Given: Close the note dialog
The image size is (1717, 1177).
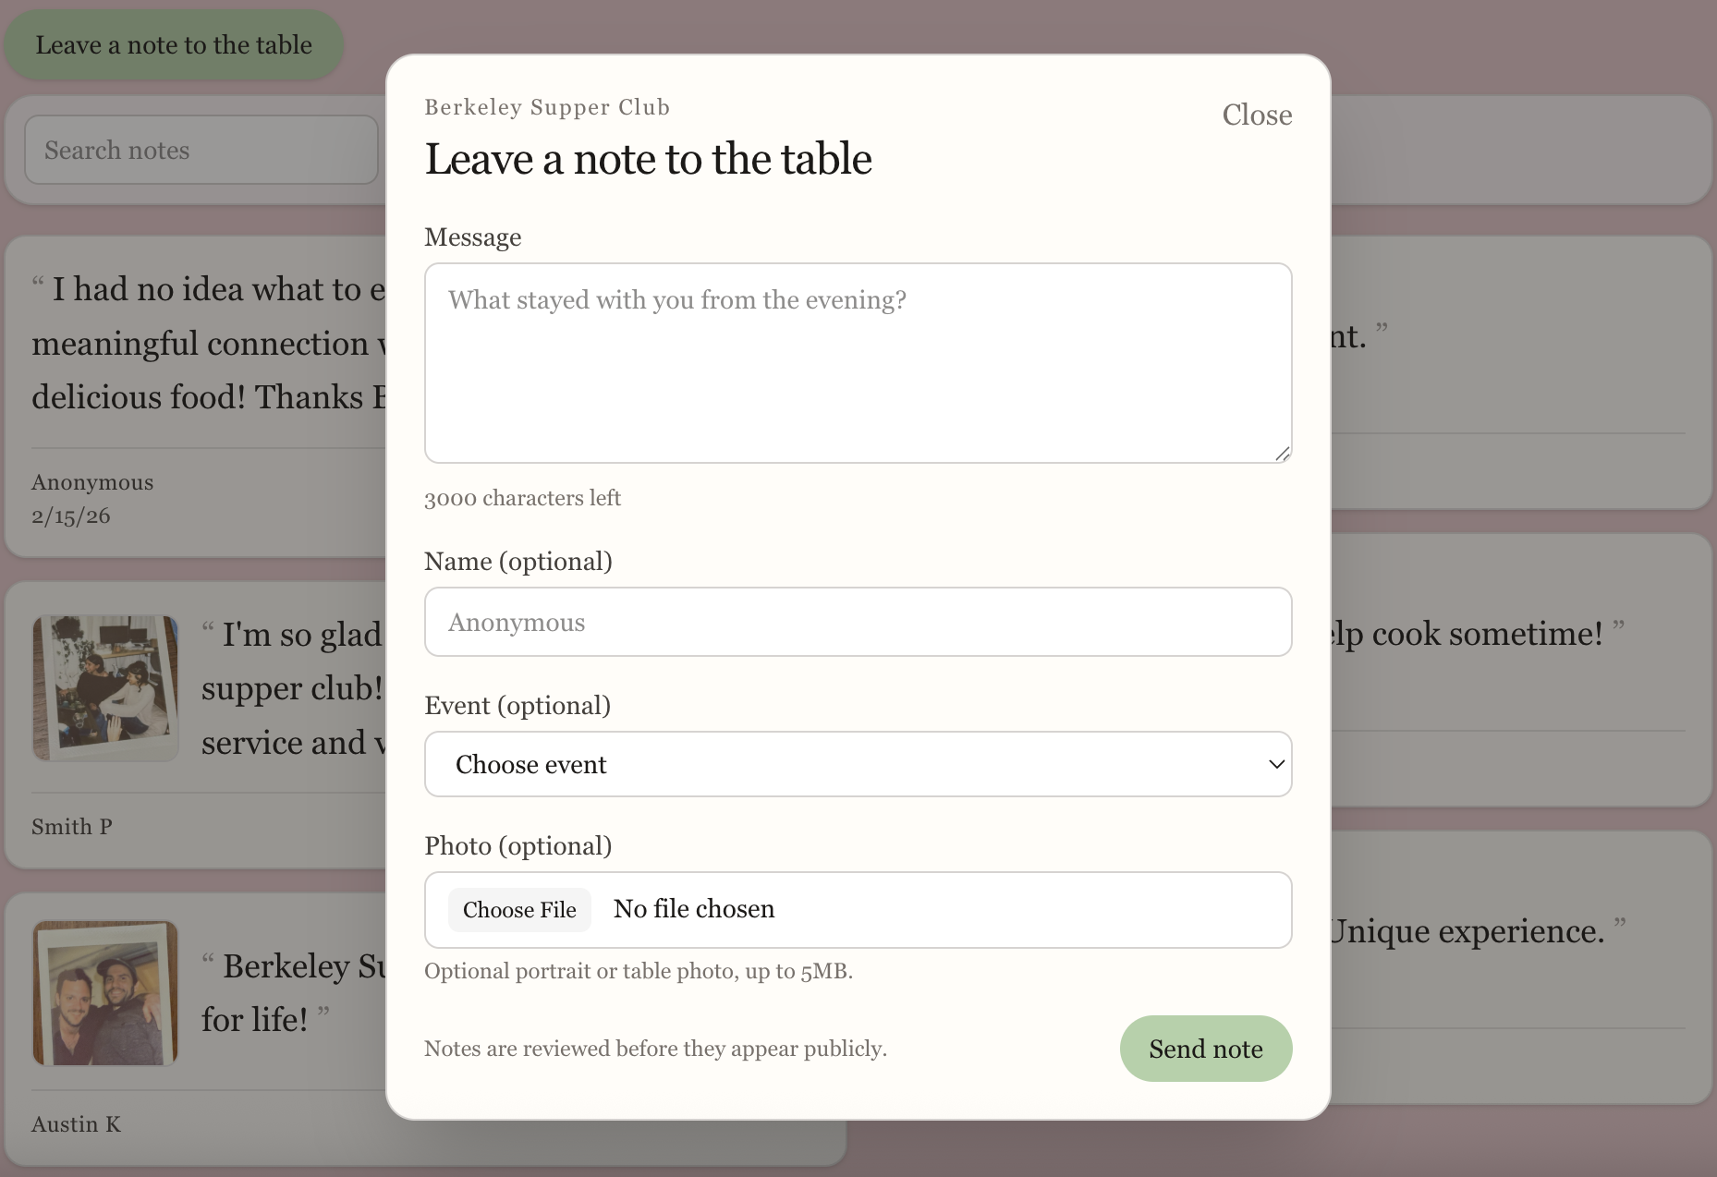Looking at the screenshot, I should coord(1256,115).
